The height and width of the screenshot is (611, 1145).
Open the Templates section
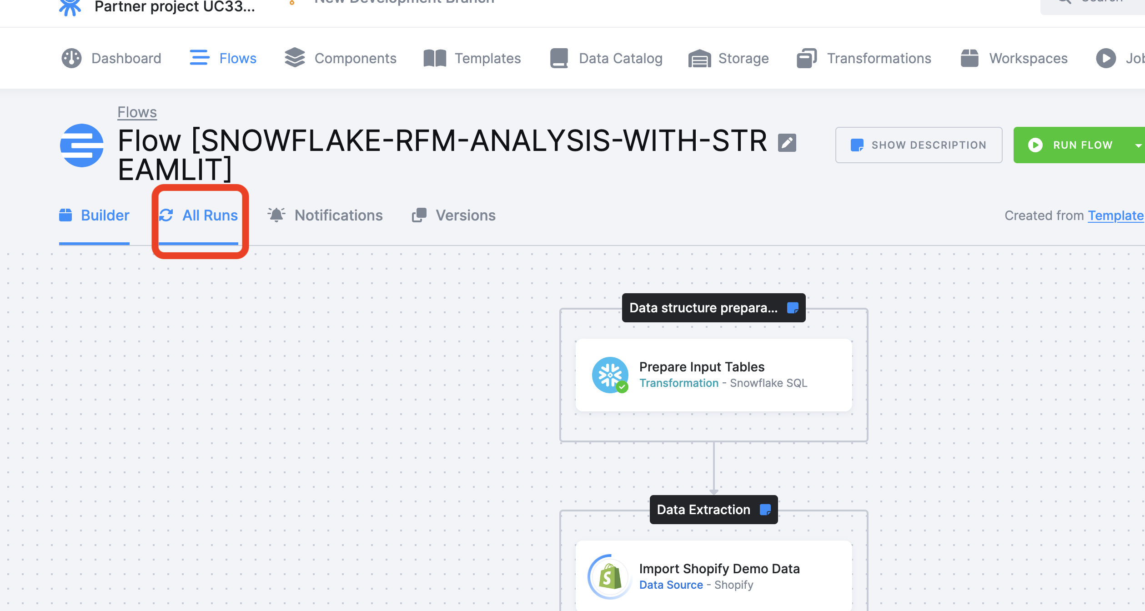tap(472, 58)
